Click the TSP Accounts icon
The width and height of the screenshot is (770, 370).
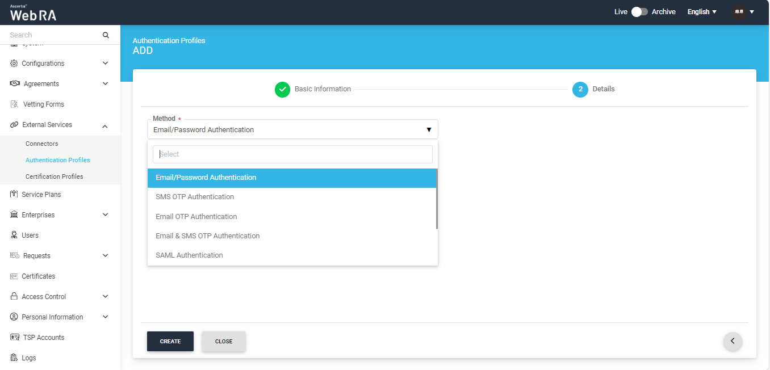tap(15, 338)
